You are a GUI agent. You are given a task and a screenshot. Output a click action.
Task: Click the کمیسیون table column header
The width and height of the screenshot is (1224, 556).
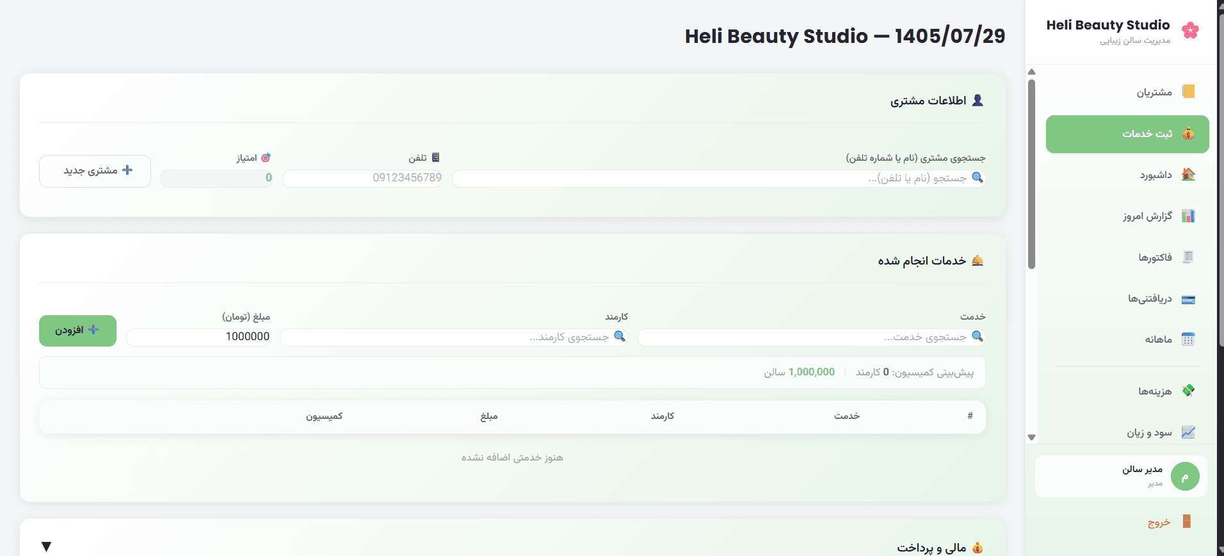click(324, 416)
